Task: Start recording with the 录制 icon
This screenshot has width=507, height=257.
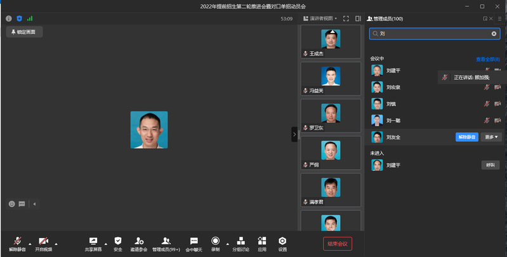Action: [215, 241]
